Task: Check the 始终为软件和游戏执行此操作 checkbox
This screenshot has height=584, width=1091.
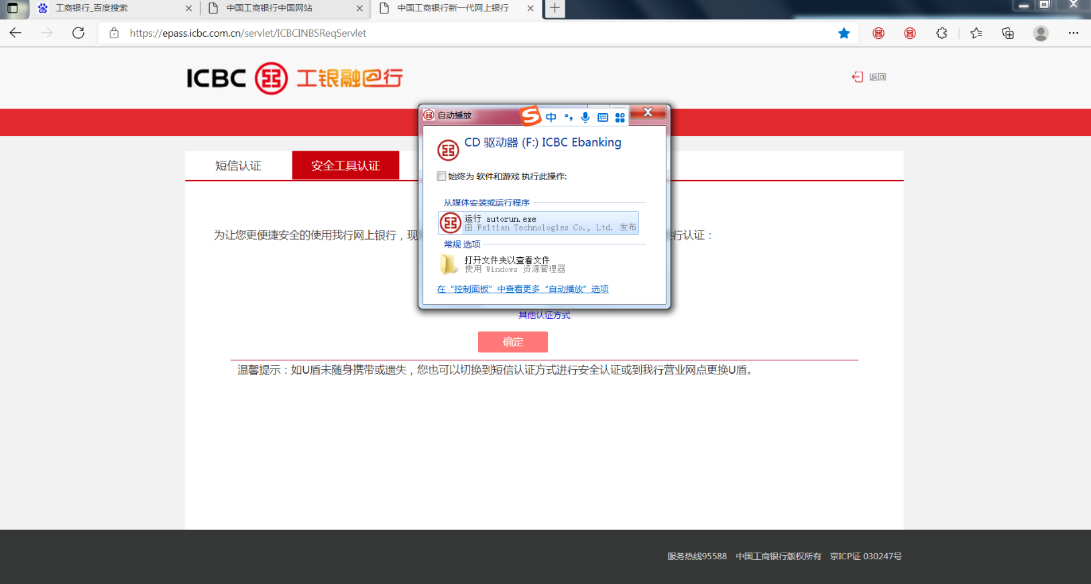Action: pos(441,176)
